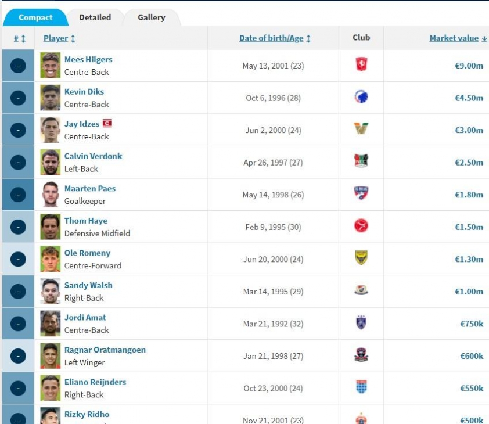489x424 pixels.
Task: Click Ragnar Oratmangoen's portrait thumbnail
Action: point(50,356)
